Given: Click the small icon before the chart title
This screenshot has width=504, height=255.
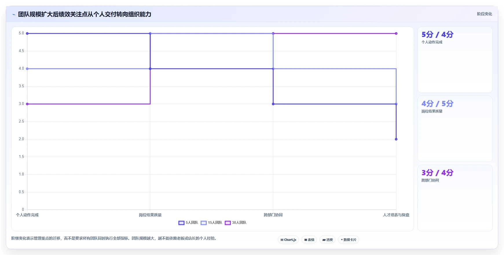Looking at the screenshot, I should [x=14, y=14].
